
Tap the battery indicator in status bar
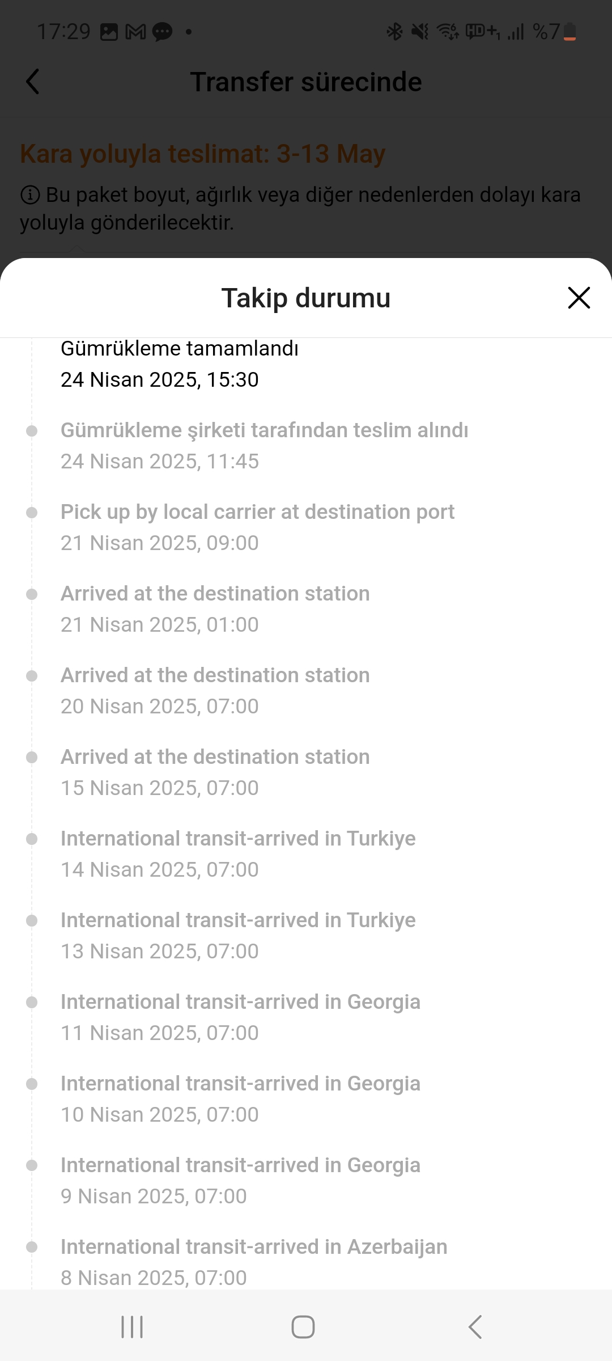(569, 32)
